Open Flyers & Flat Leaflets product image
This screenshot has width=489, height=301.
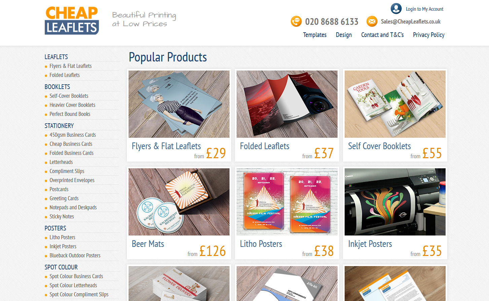(x=179, y=104)
